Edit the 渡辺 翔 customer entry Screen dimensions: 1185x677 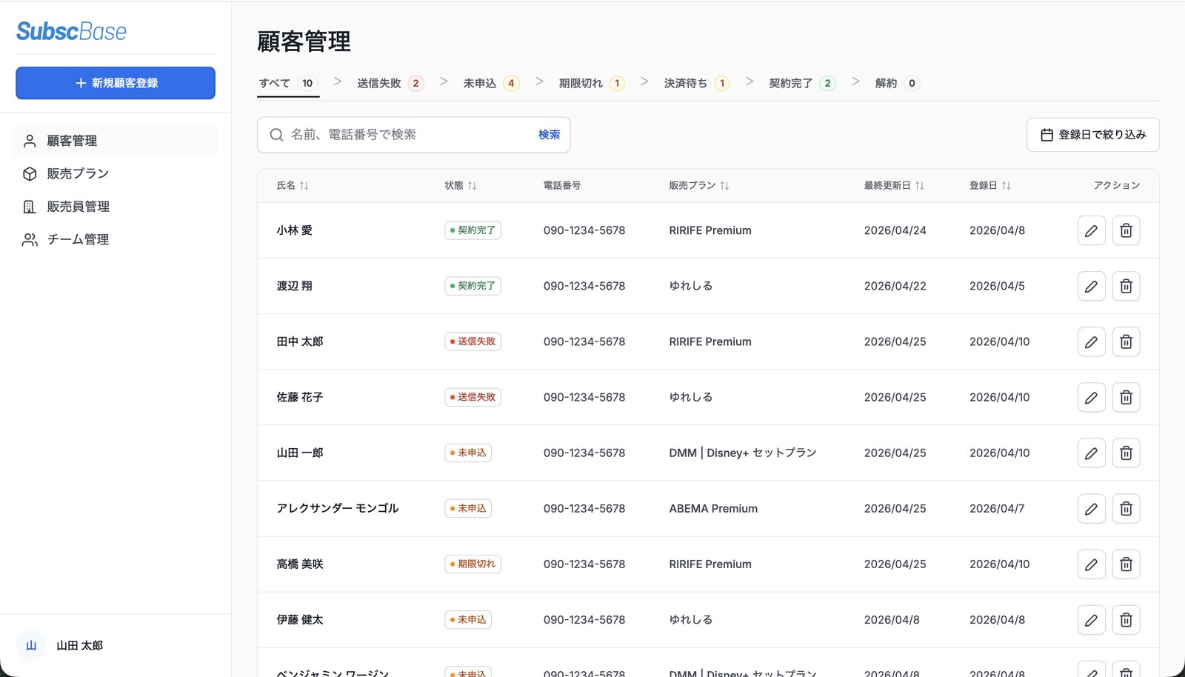click(x=1091, y=286)
